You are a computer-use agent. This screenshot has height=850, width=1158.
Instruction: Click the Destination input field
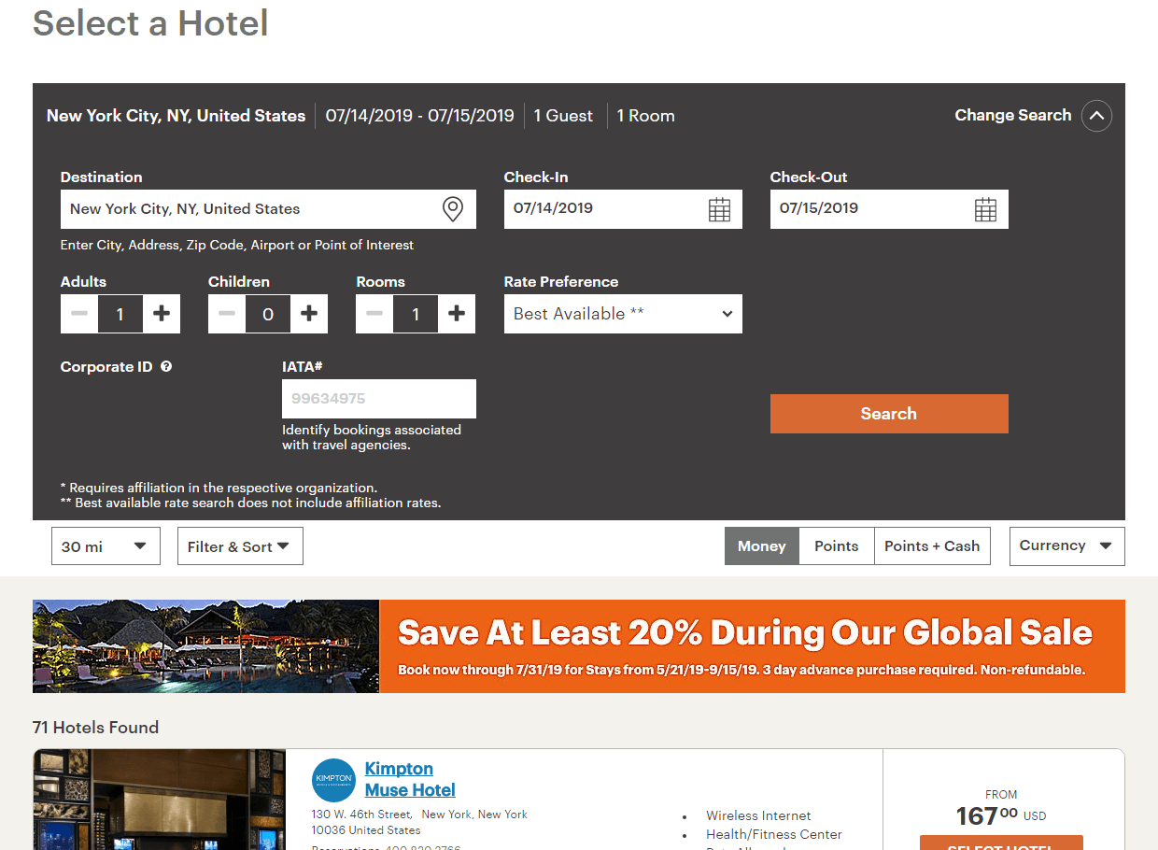268,209
